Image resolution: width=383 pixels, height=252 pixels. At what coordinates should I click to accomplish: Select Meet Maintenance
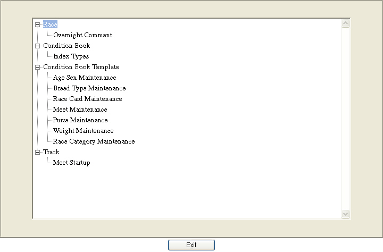[x=80, y=110]
